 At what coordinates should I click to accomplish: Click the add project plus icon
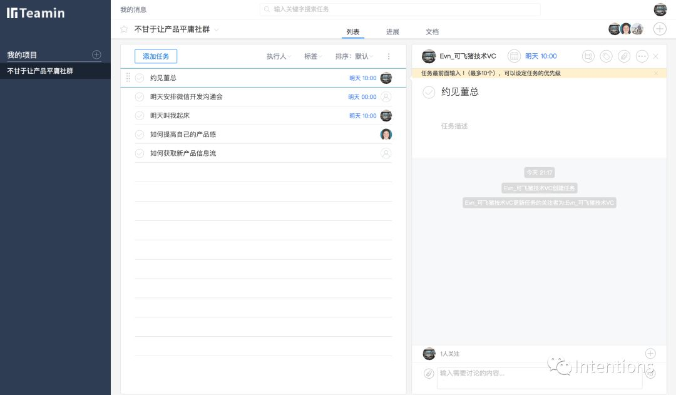coord(96,54)
